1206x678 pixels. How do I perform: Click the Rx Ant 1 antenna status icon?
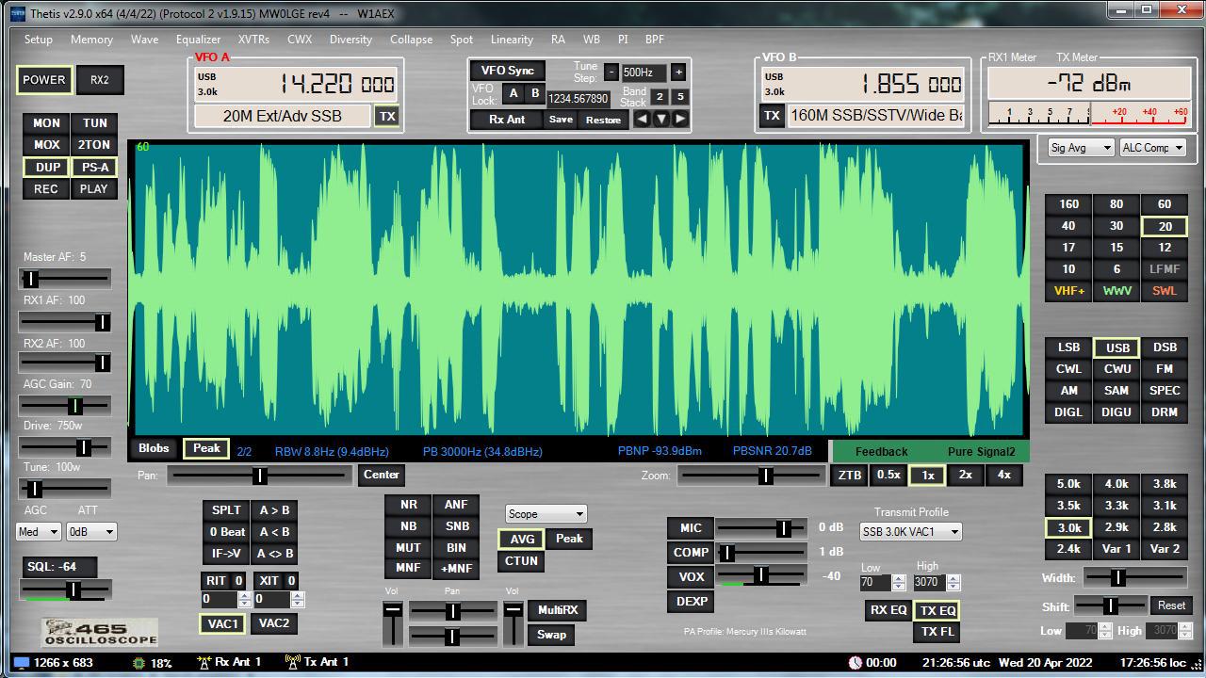[203, 662]
